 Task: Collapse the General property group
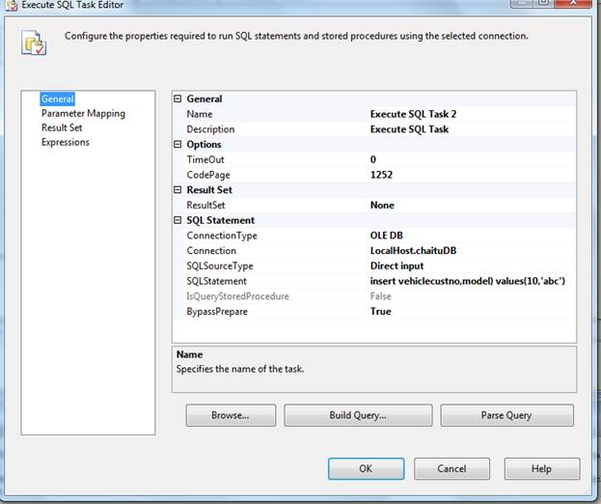pyautogui.click(x=178, y=98)
